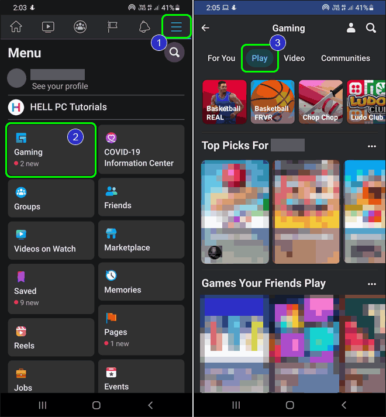
Task: Switch to the Video tab
Action: pyautogui.click(x=294, y=58)
